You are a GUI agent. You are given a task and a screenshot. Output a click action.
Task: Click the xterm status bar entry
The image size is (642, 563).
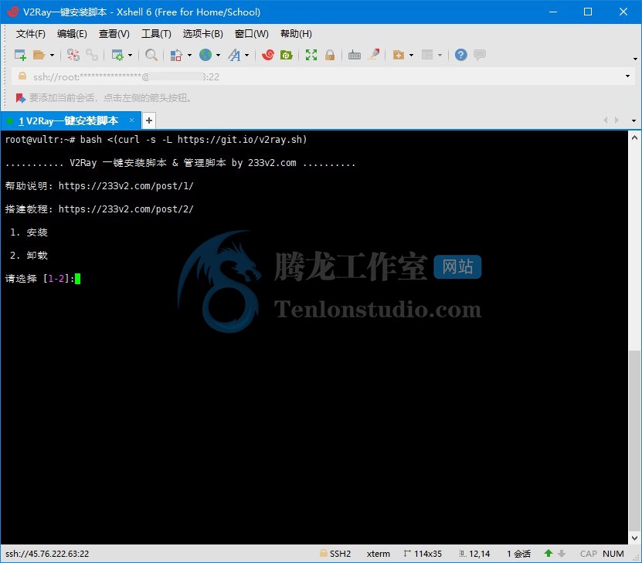379,554
